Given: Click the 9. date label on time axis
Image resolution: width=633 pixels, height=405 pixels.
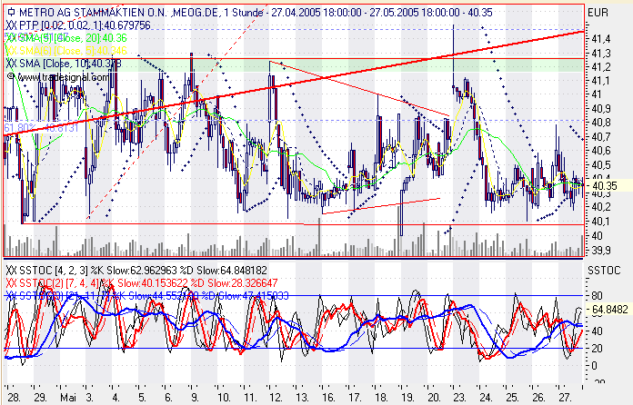Looking at the screenshot, I should point(195,398).
